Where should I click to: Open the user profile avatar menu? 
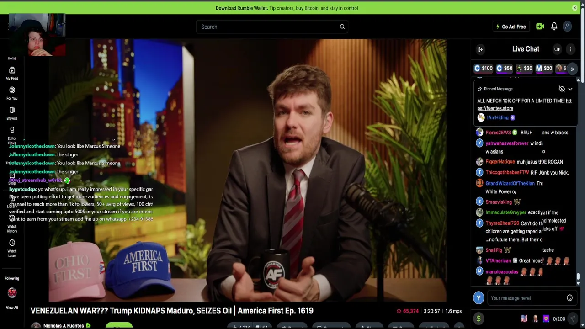click(x=567, y=27)
